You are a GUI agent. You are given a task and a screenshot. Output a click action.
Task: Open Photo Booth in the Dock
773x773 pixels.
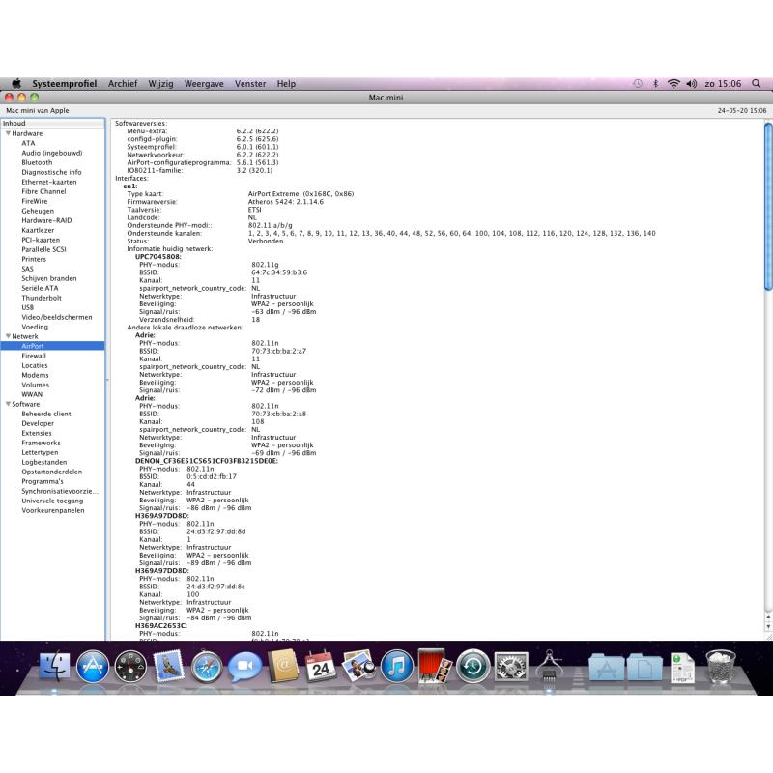pyautogui.click(x=435, y=666)
